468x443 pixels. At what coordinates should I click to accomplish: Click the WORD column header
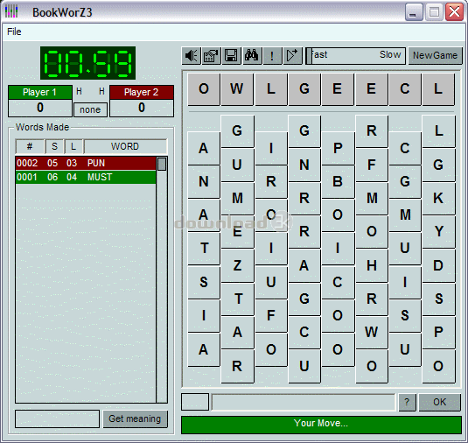tap(125, 146)
